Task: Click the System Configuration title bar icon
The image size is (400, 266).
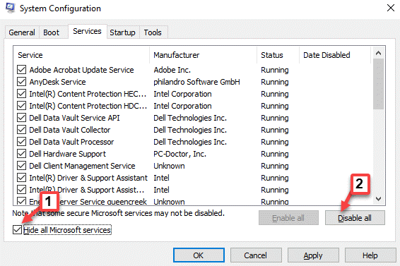Action: (10, 8)
